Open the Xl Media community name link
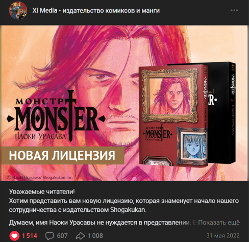249x242 pixels. pos(96,11)
